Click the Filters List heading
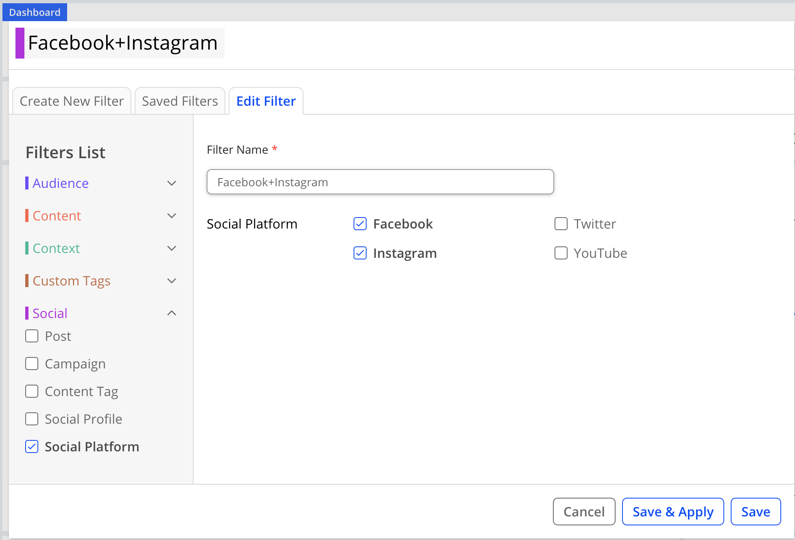The image size is (795, 540). pos(66,152)
